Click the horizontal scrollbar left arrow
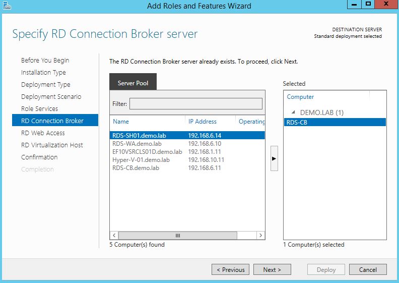399x283 pixels. (114, 236)
